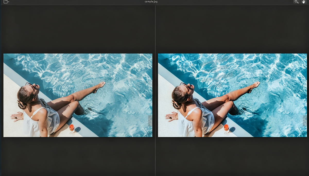Image resolution: width=309 pixels, height=176 pixels.
Task: Click the sample.jpg file name title
Action: click(x=151, y=2)
